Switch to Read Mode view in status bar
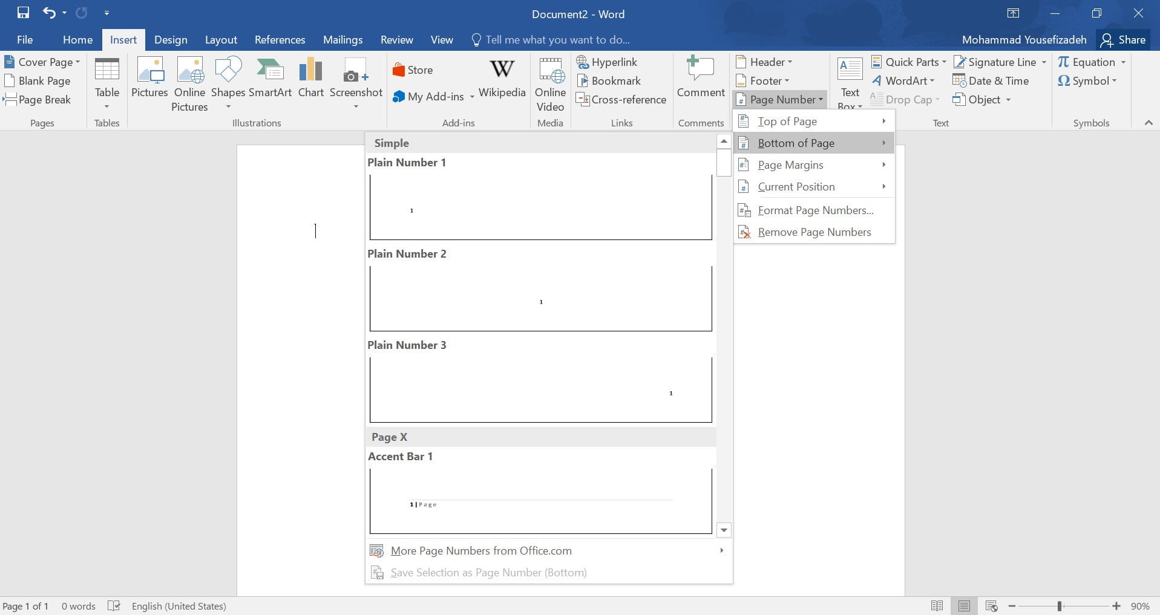 (x=937, y=606)
